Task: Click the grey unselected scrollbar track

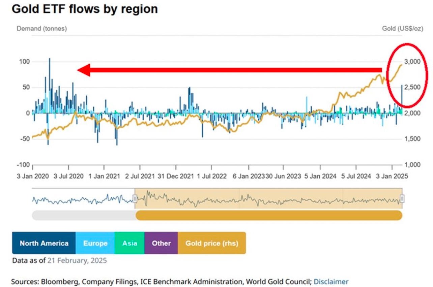Action: (x=84, y=215)
